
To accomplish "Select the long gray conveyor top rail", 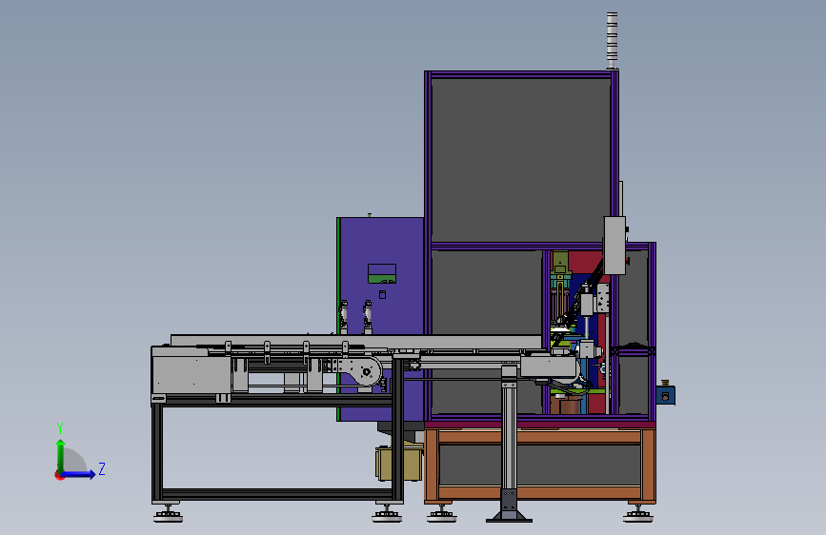I will coord(355,341).
